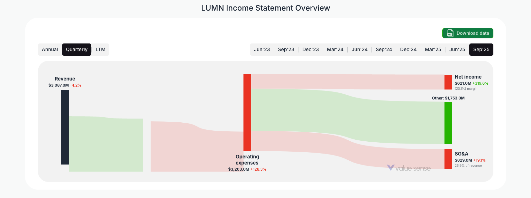531x198 pixels.
Task: Click the red Net income node
Action: pyautogui.click(x=448, y=82)
